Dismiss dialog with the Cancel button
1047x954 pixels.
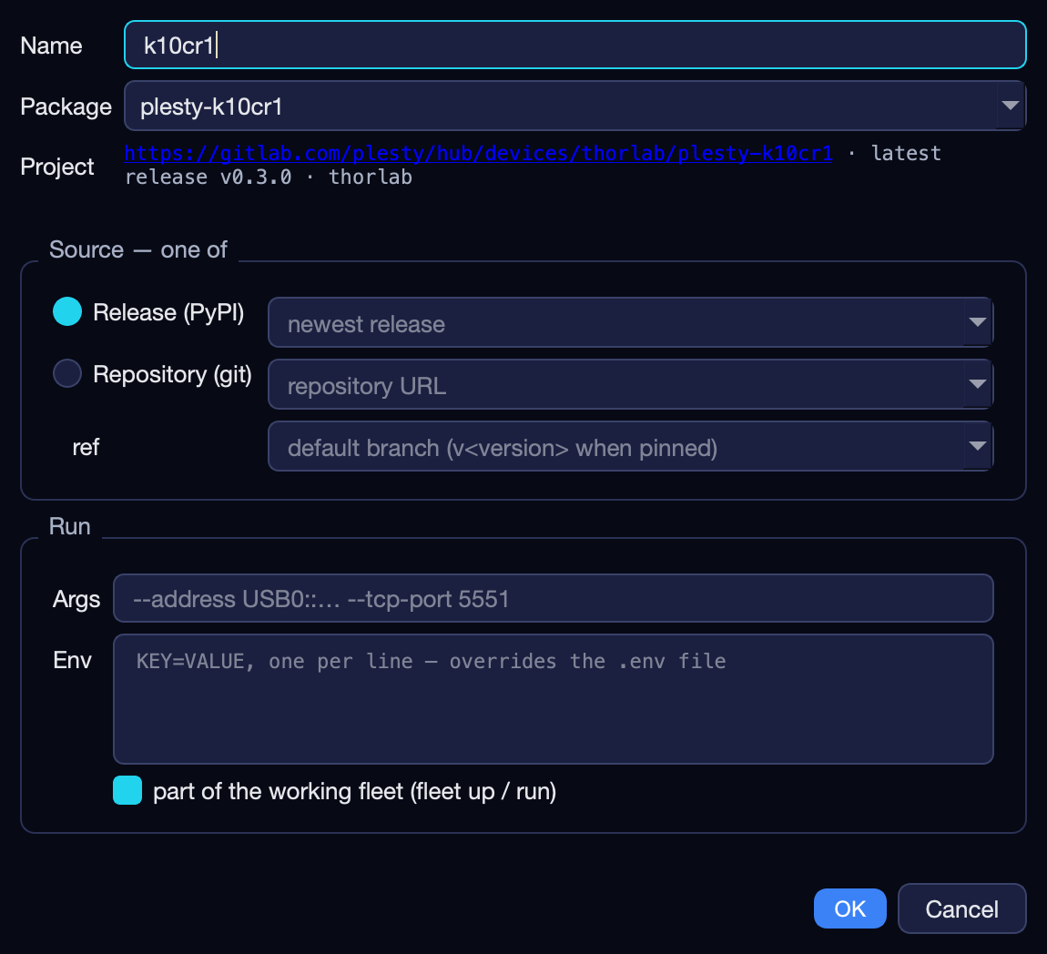click(x=961, y=908)
